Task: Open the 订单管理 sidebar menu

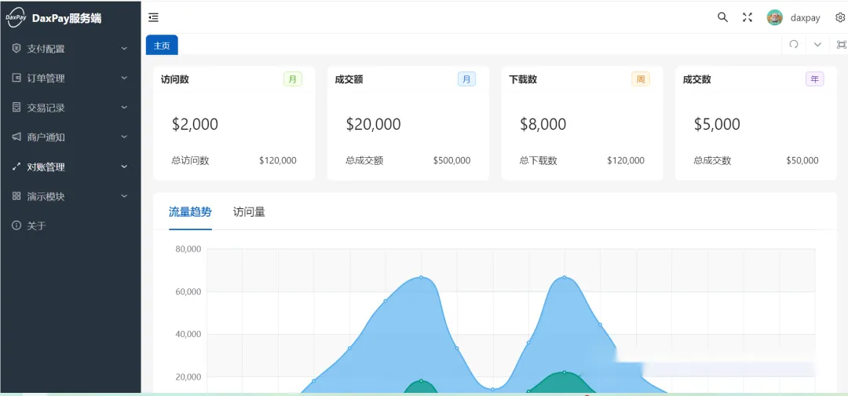Action: (71, 79)
